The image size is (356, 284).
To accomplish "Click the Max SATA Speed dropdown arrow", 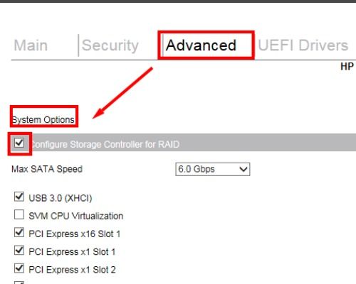I will point(244,170).
